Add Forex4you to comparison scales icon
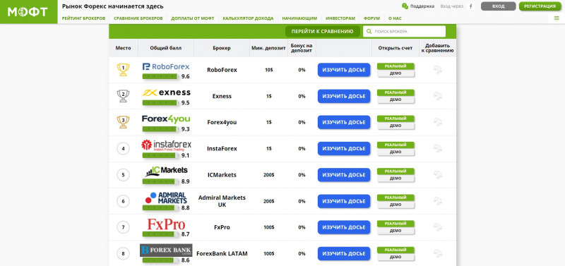Screen dimensions: 565x266 (437, 122)
